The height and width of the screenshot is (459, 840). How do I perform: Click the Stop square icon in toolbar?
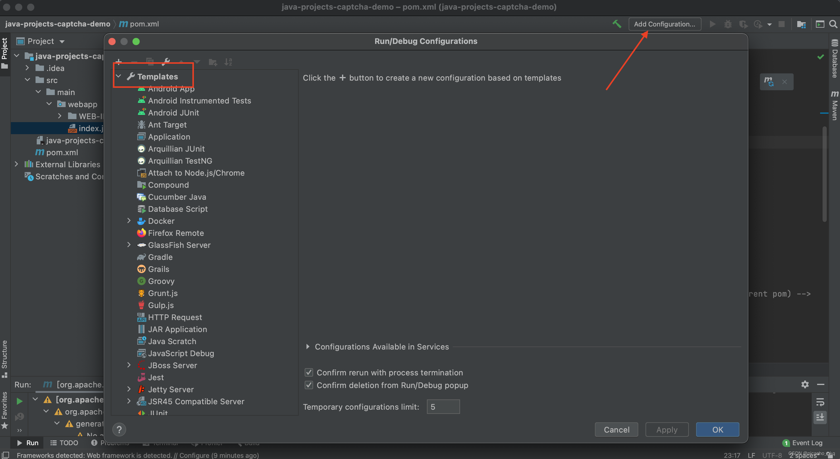pos(781,24)
